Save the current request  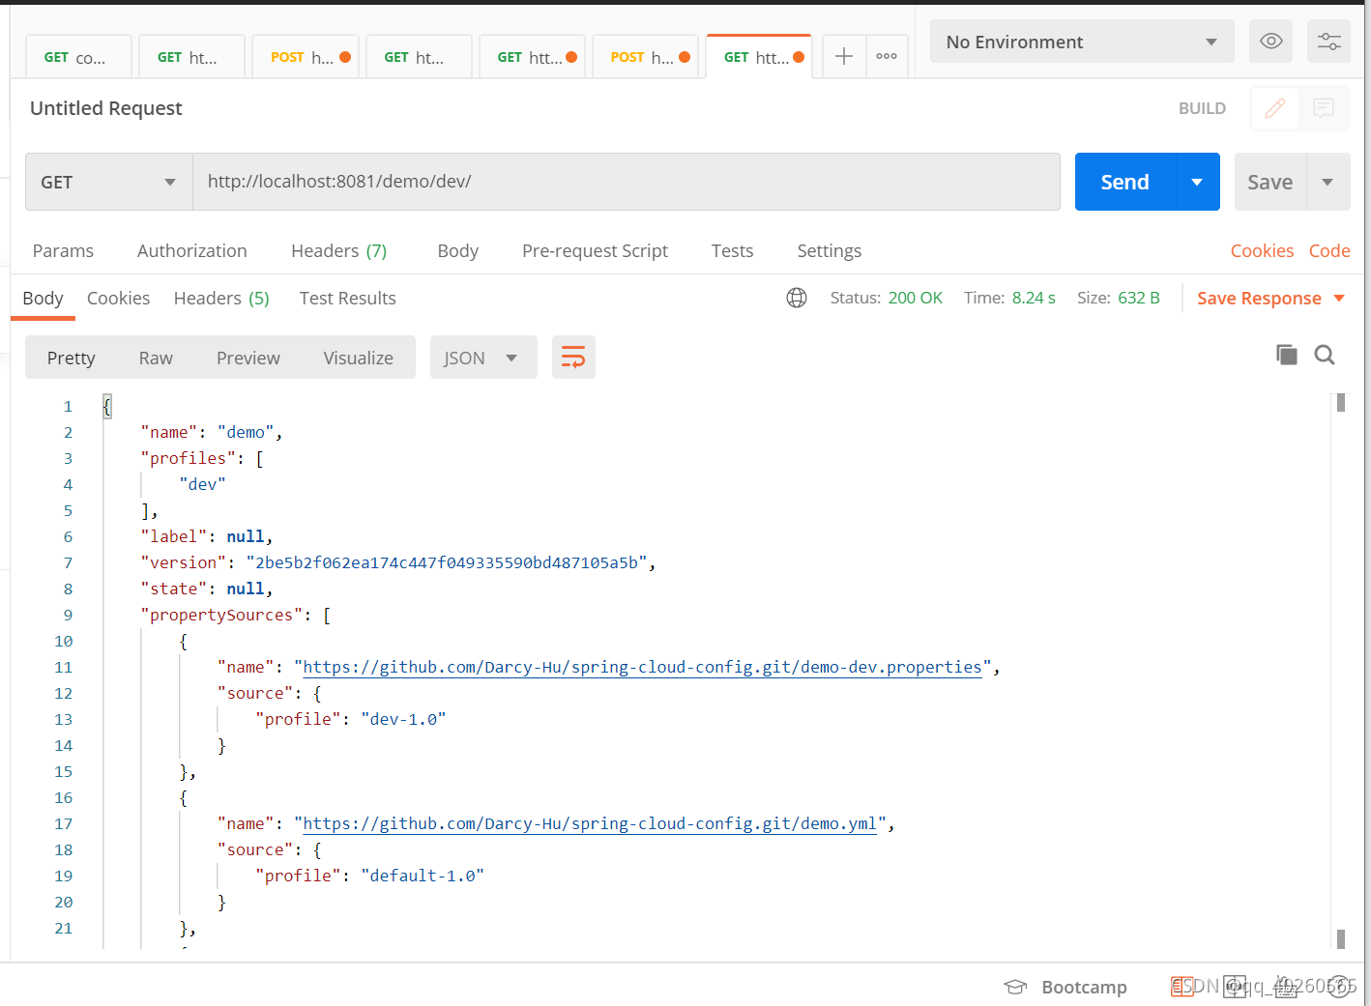(x=1270, y=182)
